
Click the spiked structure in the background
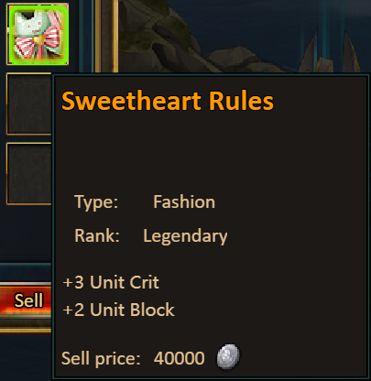click(332, 53)
